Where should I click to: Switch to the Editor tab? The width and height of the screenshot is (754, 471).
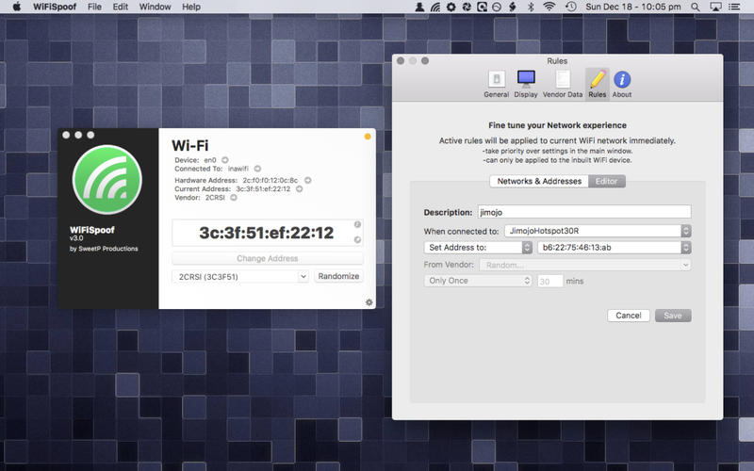pyautogui.click(x=606, y=181)
